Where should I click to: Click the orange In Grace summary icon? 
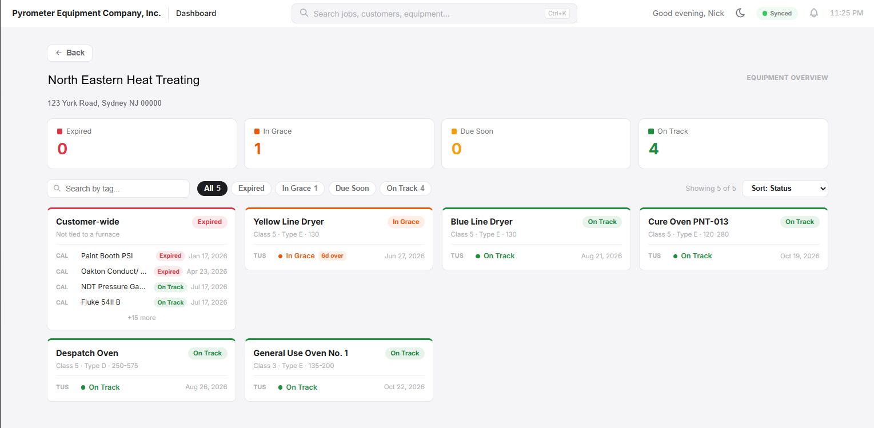pyautogui.click(x=257, y=131)
